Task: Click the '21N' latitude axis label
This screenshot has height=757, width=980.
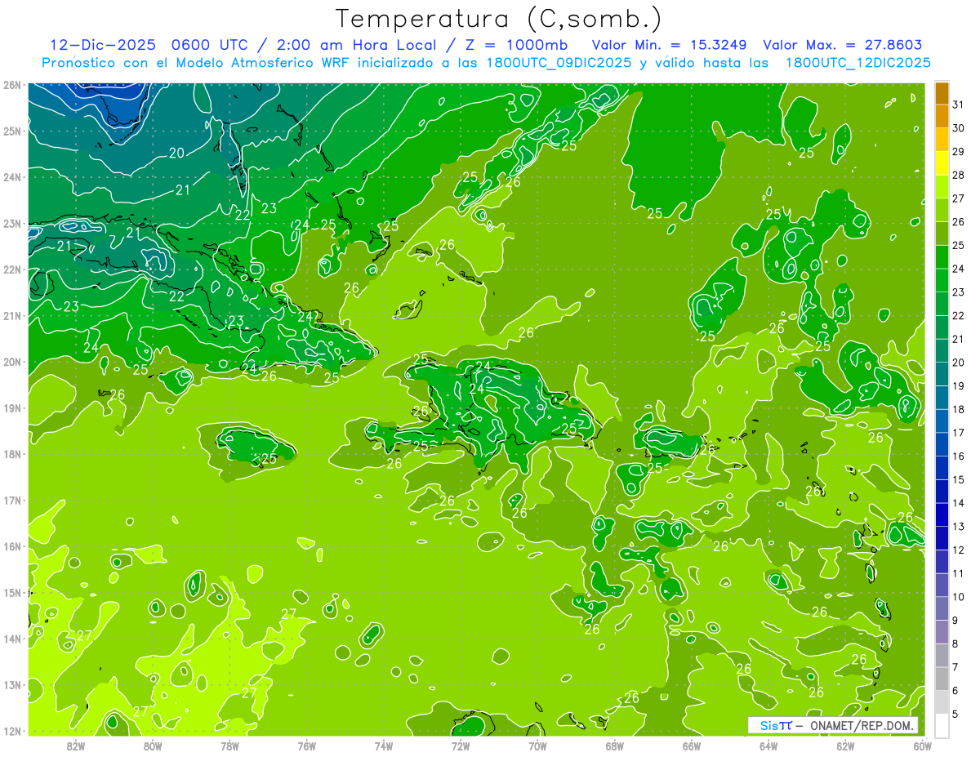Action: pyautogui.click(x=12, y=316)
